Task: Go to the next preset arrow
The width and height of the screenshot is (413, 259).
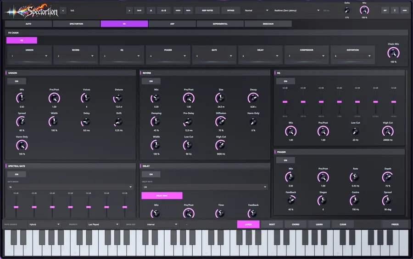Action: [x=129, y=11]
